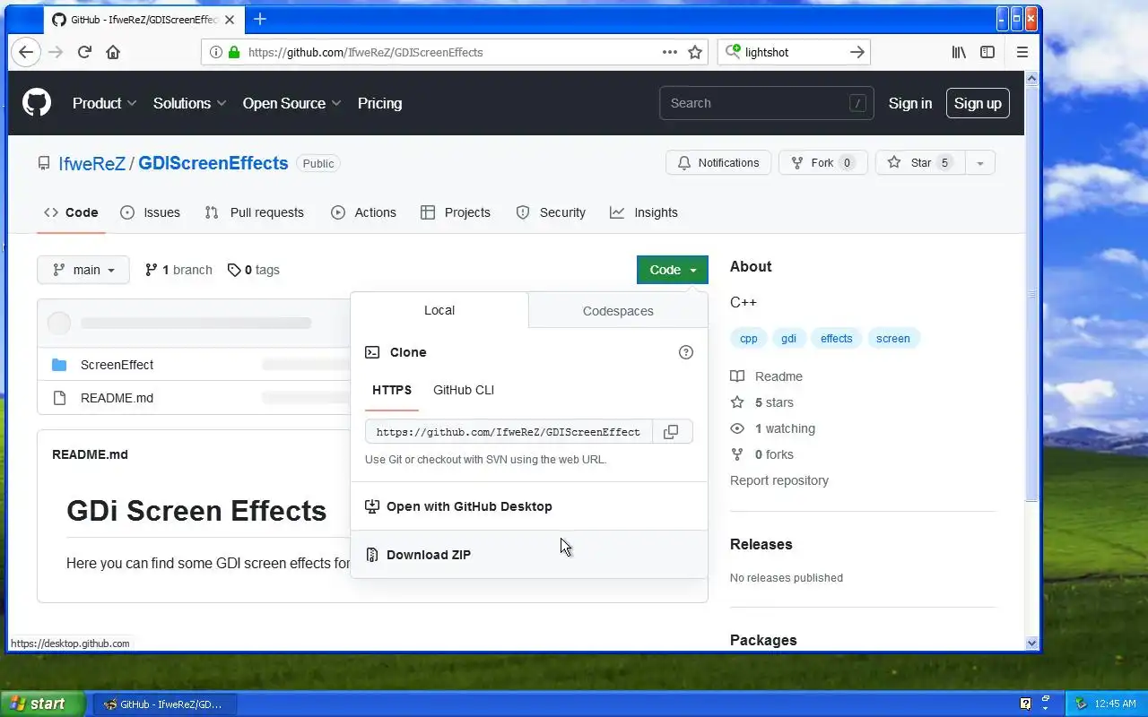Click the effects topic tag

[837, 339]
